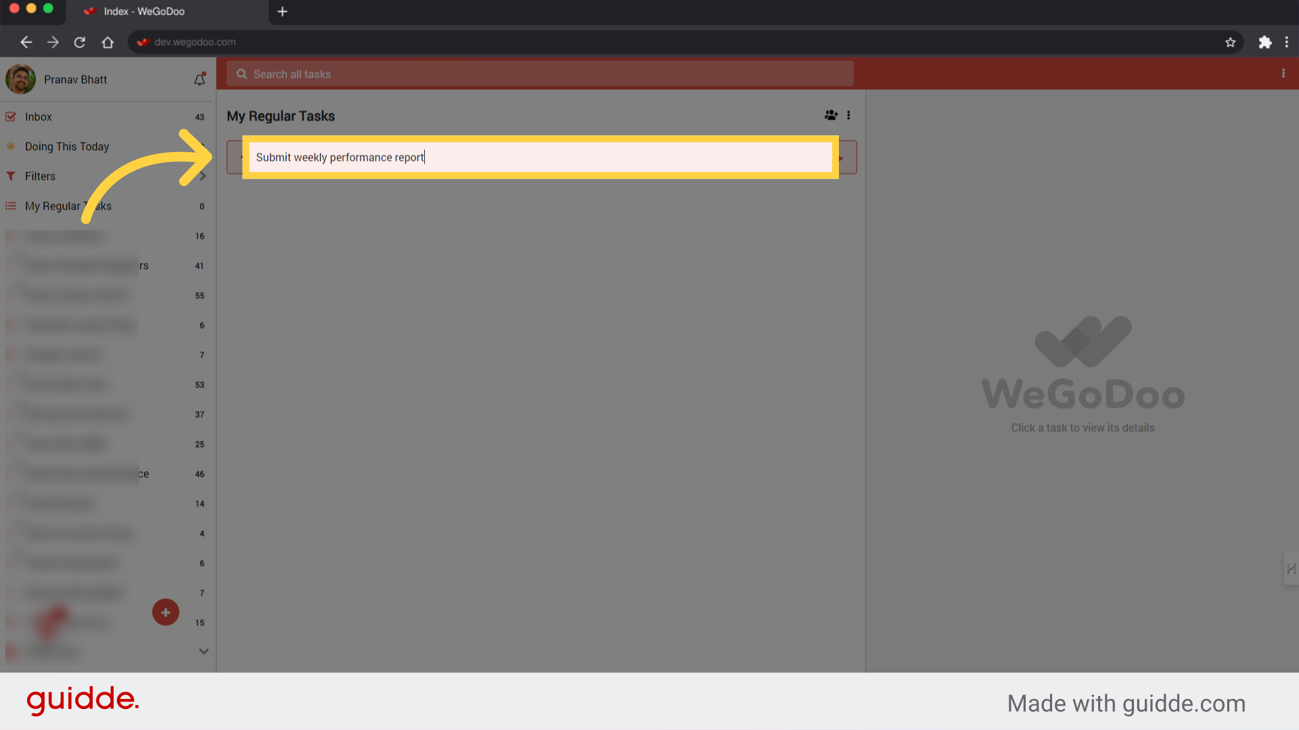Click the WeGoDoo favicon in browser tab
This screenshot has width=1299, height=730.
[x=90, y=11]
